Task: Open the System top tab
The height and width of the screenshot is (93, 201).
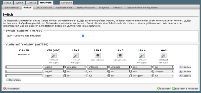Action: click(19, 2)
